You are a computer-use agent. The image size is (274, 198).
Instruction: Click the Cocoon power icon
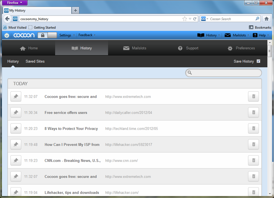tap(7, 35)
